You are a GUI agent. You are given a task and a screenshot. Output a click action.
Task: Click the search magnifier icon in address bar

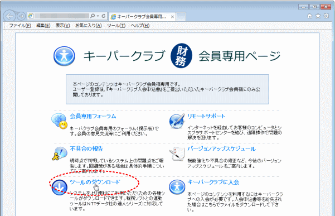coord(93,16)
